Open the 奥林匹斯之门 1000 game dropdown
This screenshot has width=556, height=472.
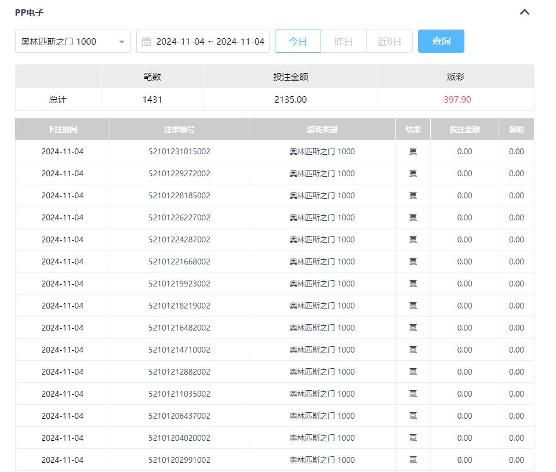coord(67,42)
